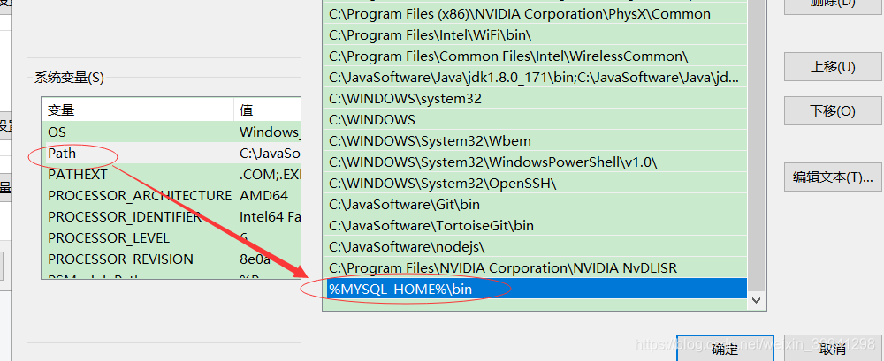The image size is (884, 361).
Task: Select the System32\OpenSSH path entry
Action: click(x=537, y=183)
